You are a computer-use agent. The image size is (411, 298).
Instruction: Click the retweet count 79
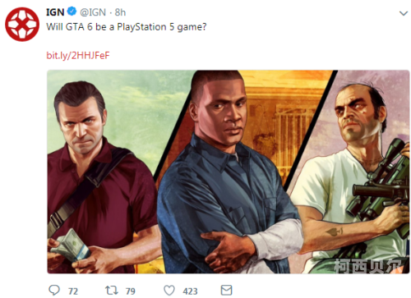tap(131, 291)
